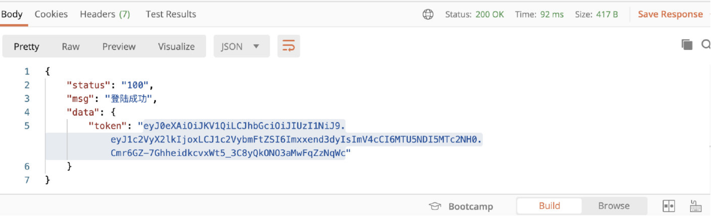Toggle the word wrap lines icon
714x217 pixels.
tap(288, 46)
